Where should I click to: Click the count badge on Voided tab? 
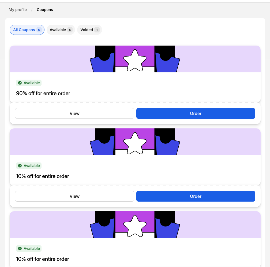(x=97, y=30)
